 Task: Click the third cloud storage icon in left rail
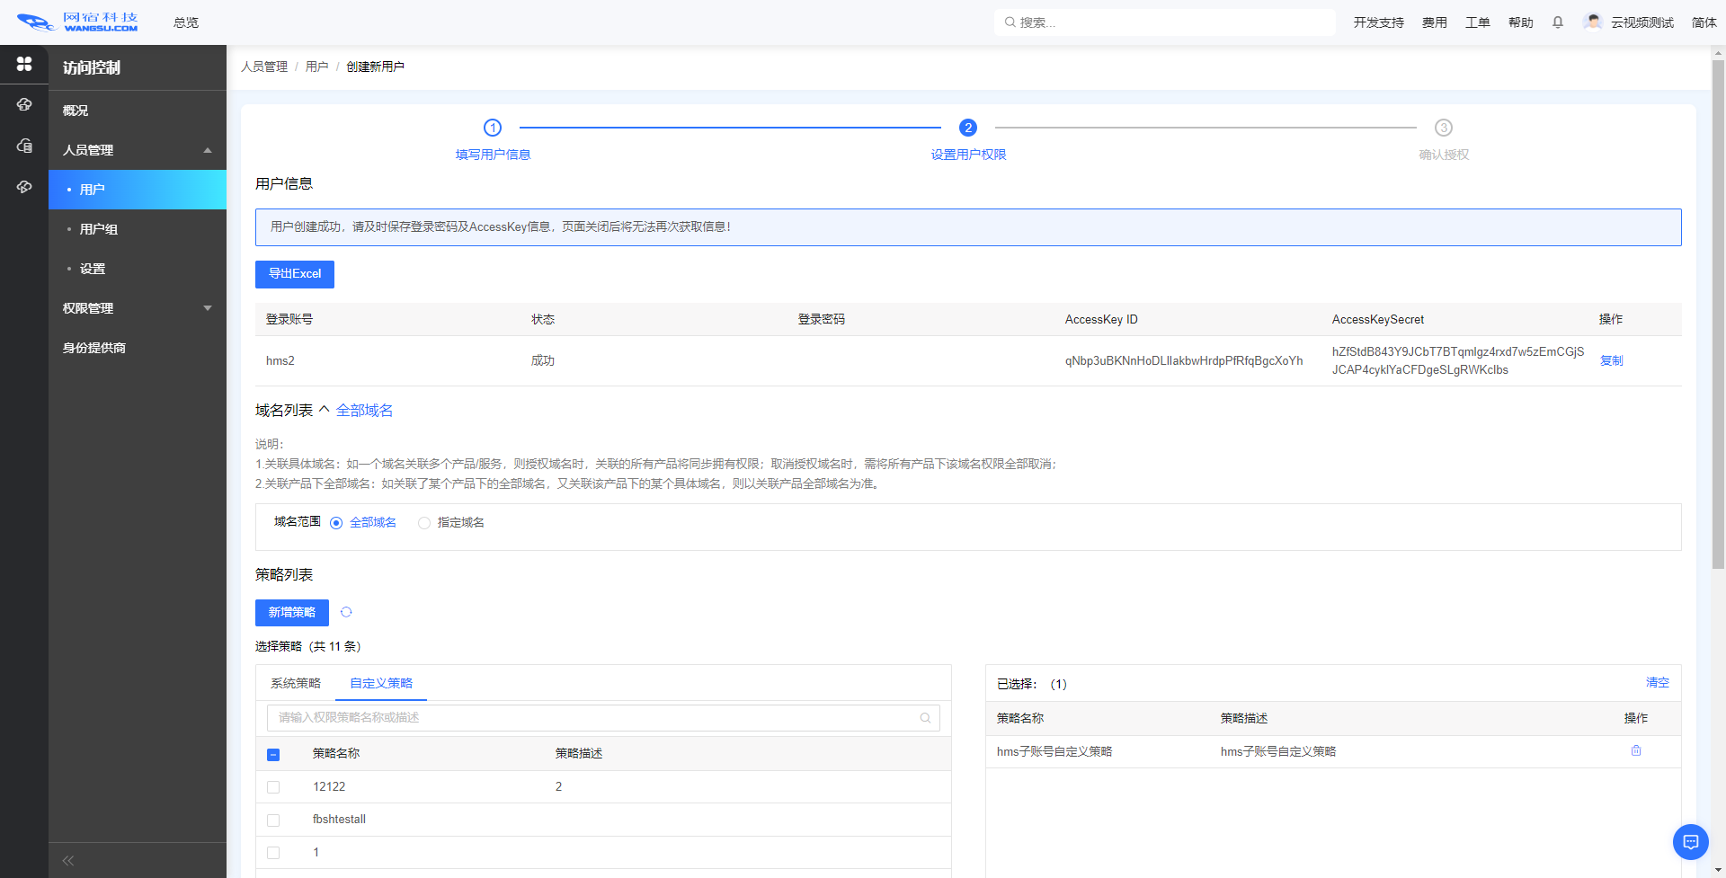point(24,146)
